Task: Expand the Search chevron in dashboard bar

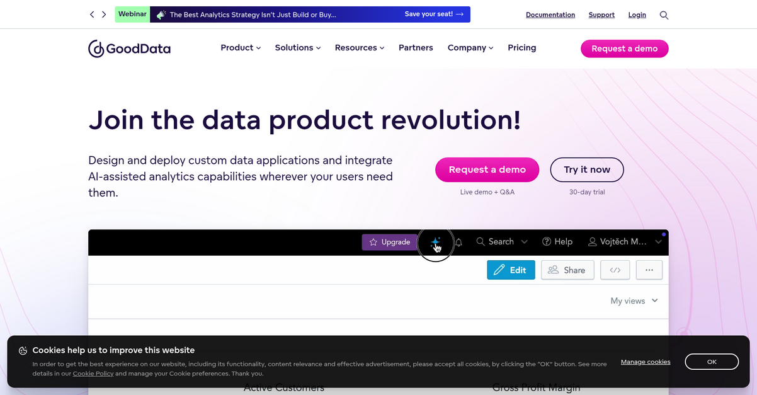Action: [x=524, y=242]
